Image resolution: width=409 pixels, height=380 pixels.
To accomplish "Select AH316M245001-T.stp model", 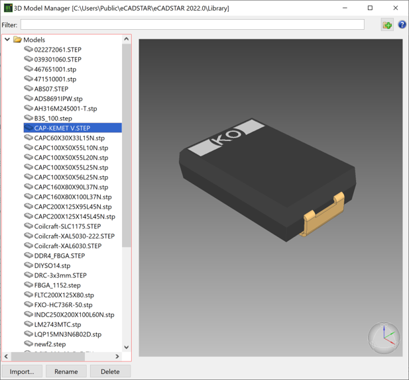I will point(66,109).
